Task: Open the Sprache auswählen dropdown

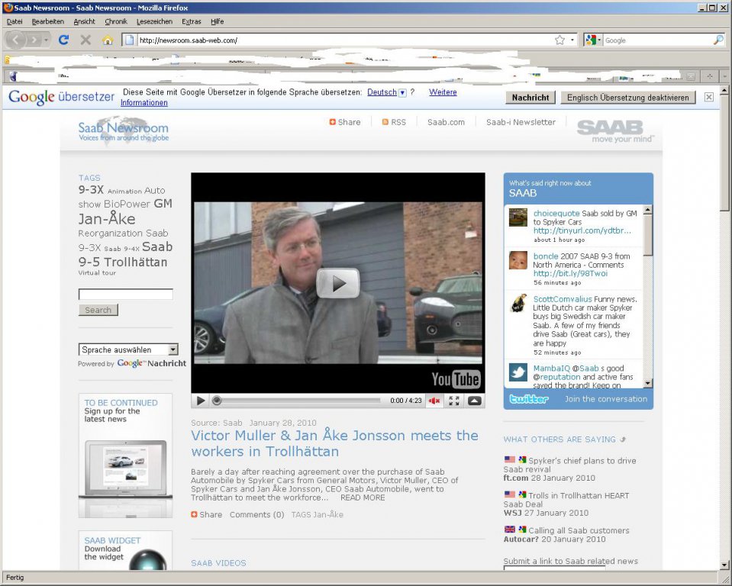Action: tap(128, 349)
